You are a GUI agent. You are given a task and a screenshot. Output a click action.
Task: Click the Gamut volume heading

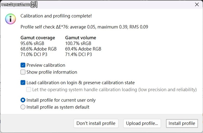[81, 38]
